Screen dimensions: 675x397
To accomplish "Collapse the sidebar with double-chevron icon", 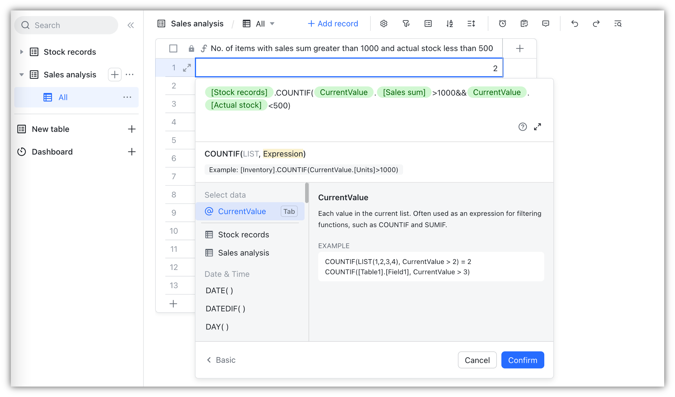I will point(131,25).
